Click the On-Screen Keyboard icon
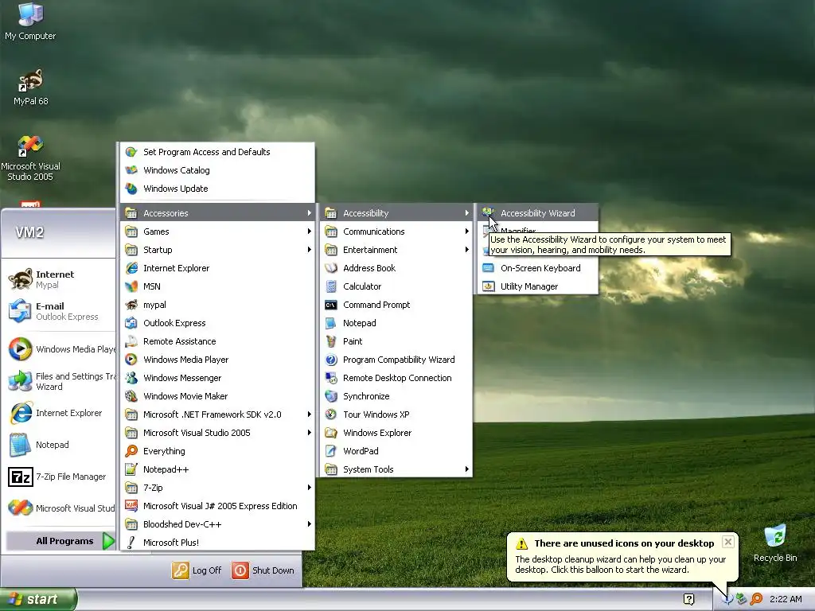The width and height of the screenshot is (815, 611). [489, 268]
